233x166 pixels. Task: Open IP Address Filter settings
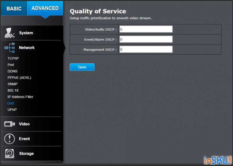click(20, 97)
